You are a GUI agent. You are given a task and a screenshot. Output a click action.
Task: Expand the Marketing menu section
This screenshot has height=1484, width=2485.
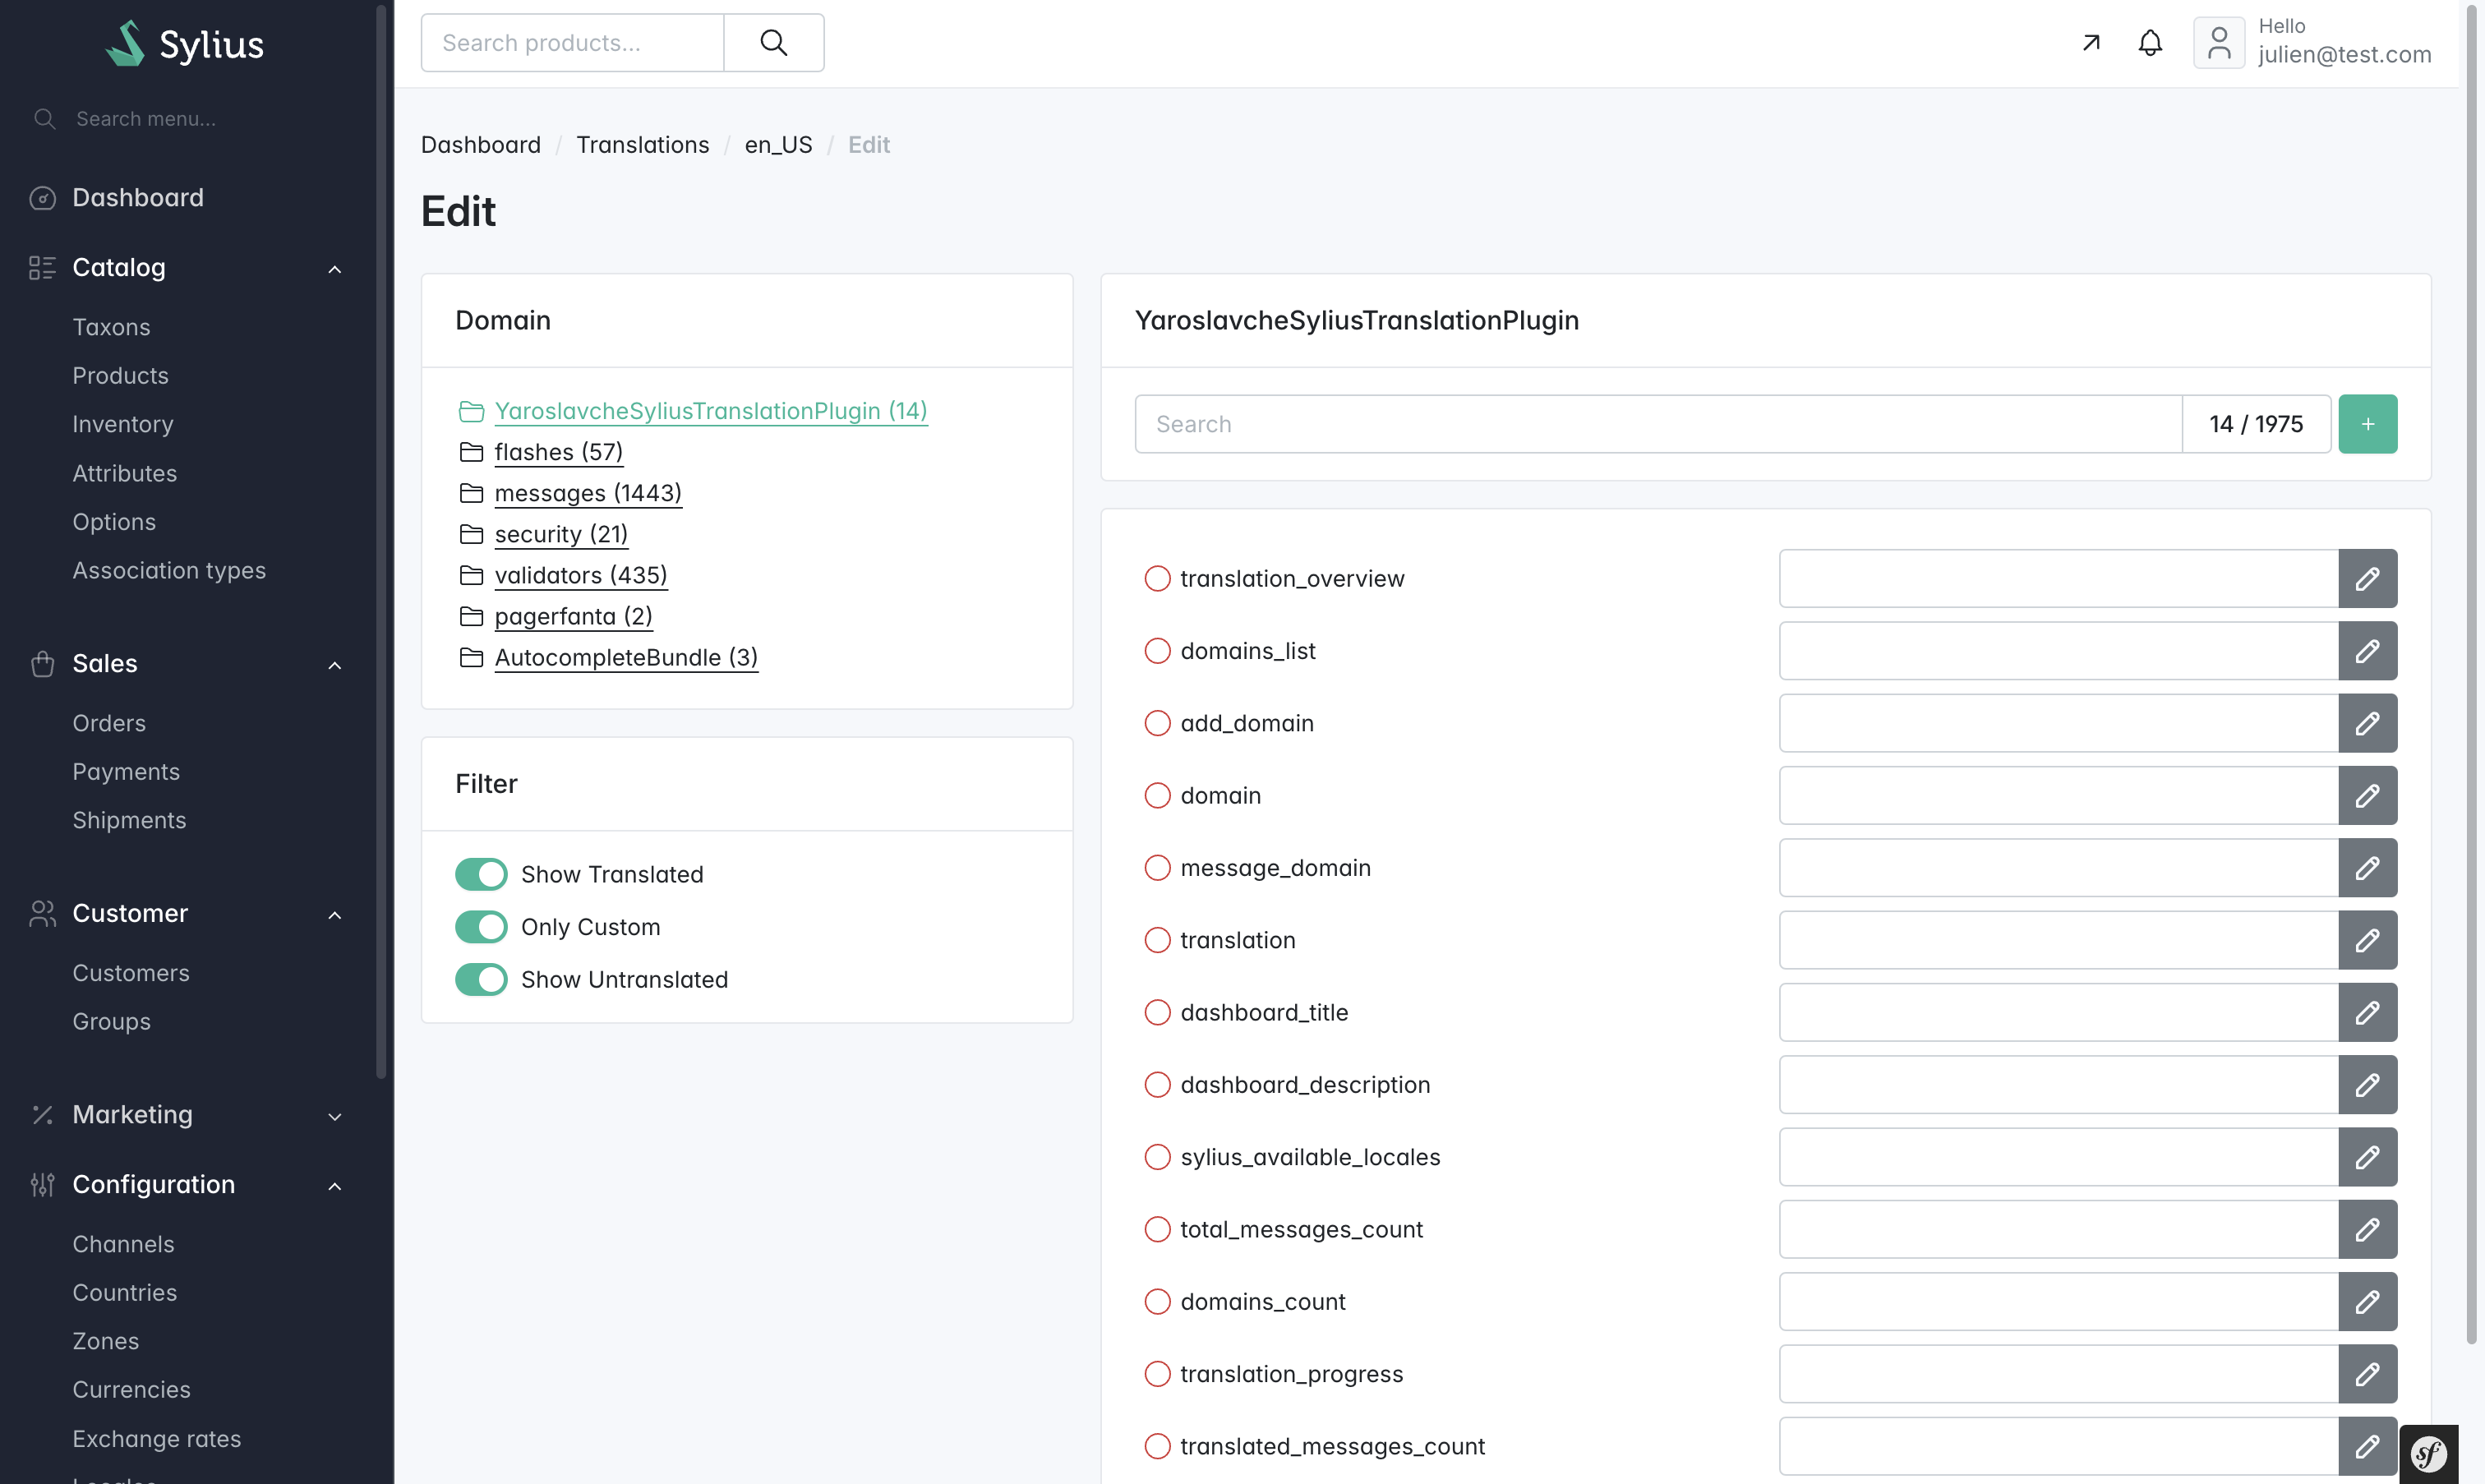[335, 1116]
